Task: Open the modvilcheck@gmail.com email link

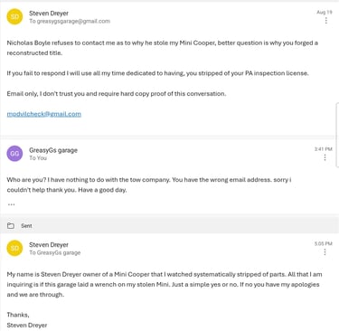Action: (x=44, y=114)
